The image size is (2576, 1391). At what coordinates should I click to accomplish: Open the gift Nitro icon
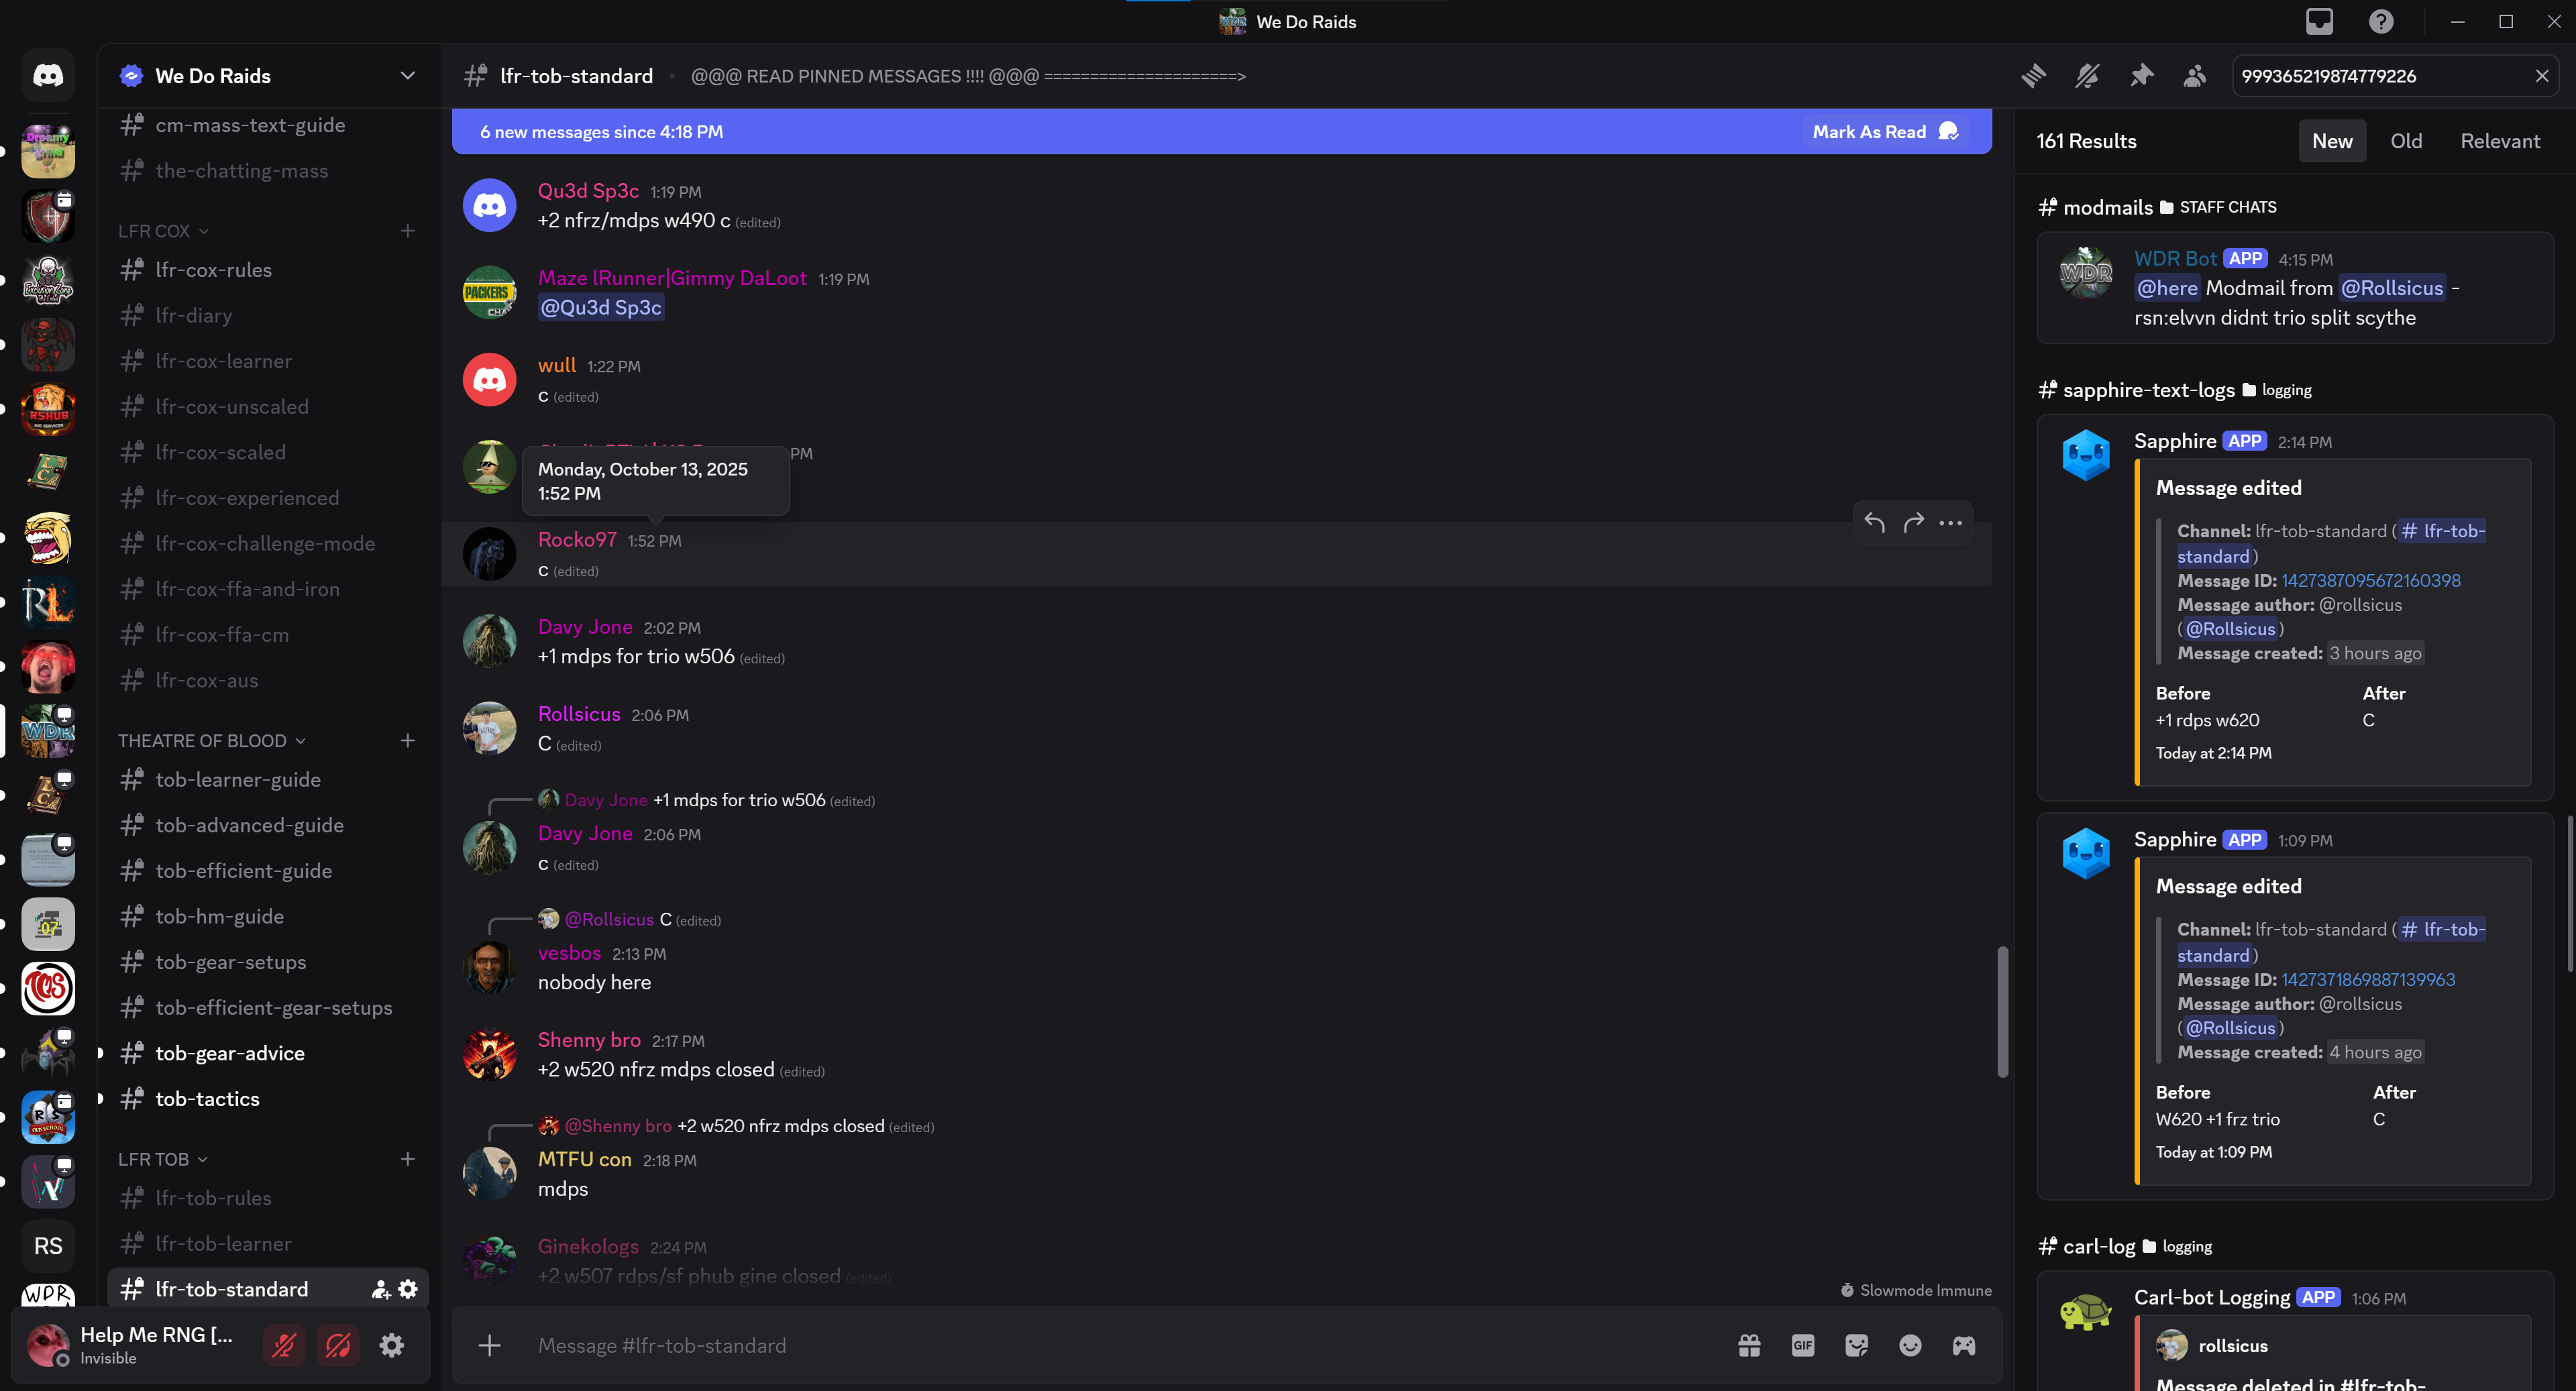coord(1749,1345)
